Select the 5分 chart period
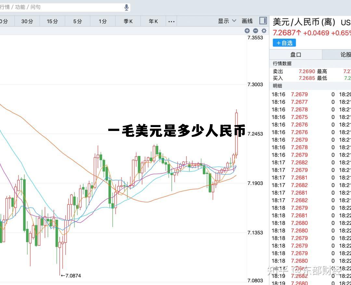 pyautogui.click(x=77, y=21)
